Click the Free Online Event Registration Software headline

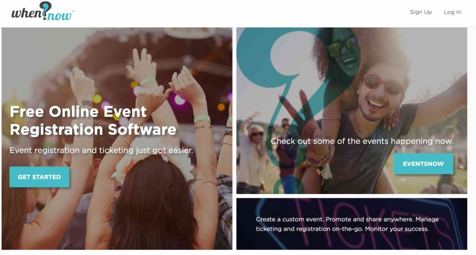tap(93, 121)
